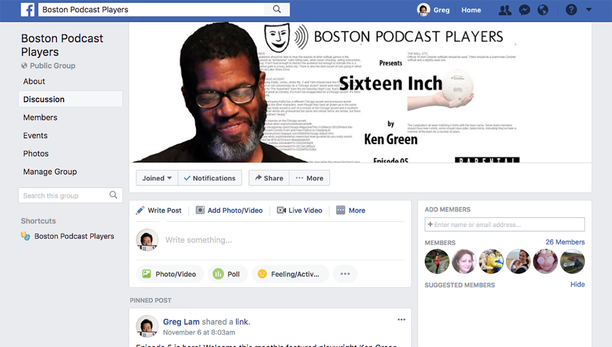Open the friend requests icon

pos(505,10)
